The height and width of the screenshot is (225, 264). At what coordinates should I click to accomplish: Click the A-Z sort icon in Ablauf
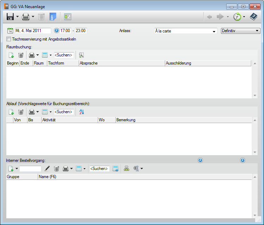click(x=82, y=112)
